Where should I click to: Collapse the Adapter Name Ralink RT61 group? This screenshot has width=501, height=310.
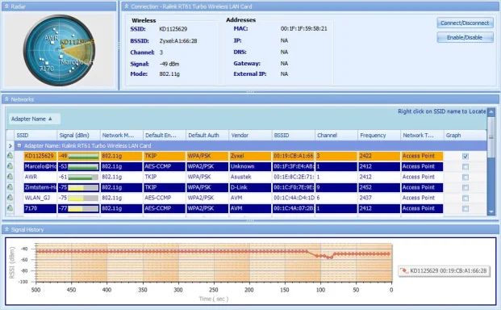19,146
